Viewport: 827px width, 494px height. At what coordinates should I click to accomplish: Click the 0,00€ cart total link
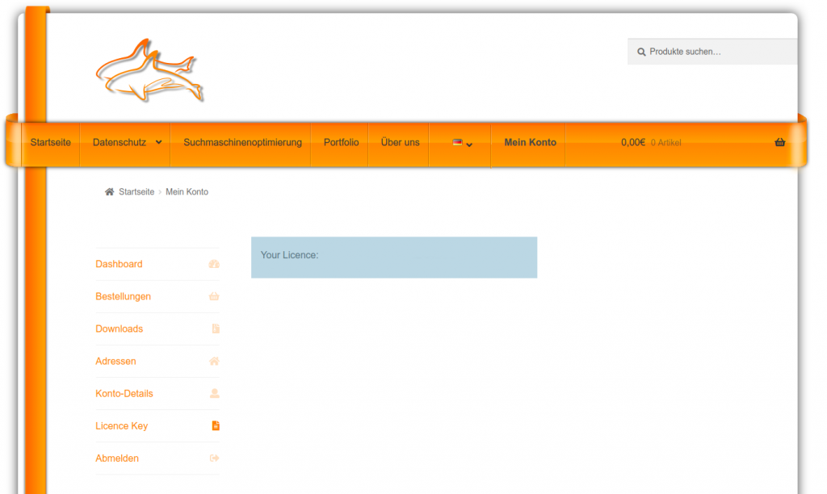632,142
